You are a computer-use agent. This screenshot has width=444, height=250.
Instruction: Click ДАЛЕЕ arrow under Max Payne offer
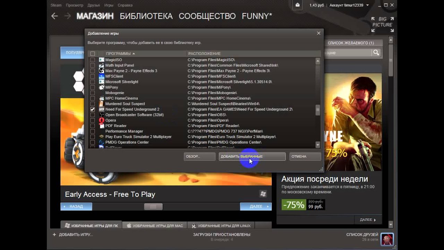(368, 220)
